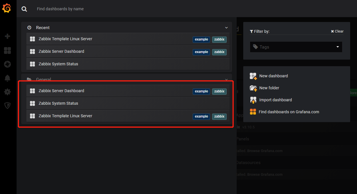Screen dimensions: 357x194
Task: Open Recent Zabbix Server Dashboard
Action: click(128, 52)
